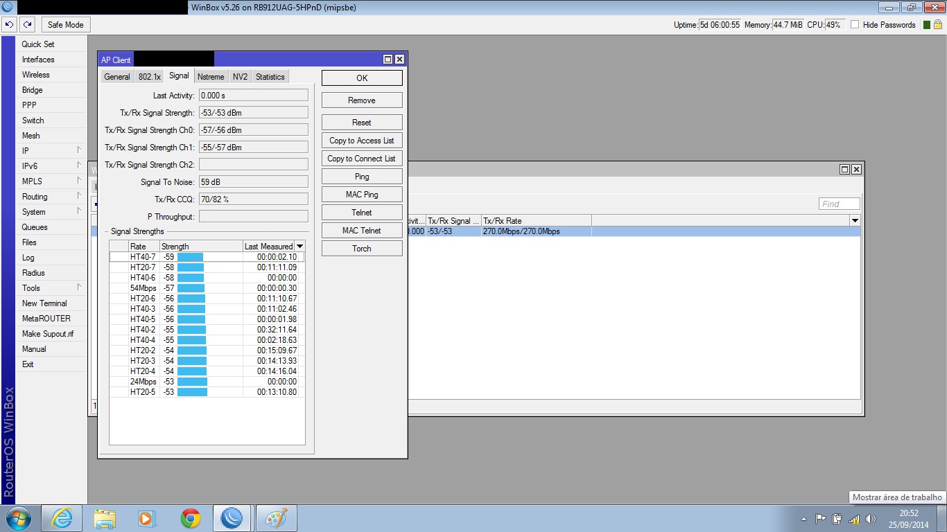Click the Action Center flag icon
The width and height of the screenshot is (947, 532).
click(820, 518)
